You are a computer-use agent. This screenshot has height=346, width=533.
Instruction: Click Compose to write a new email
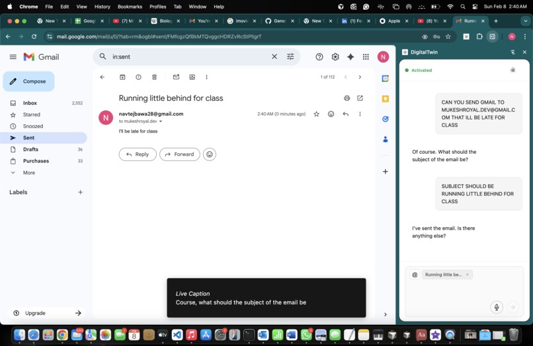29,81
